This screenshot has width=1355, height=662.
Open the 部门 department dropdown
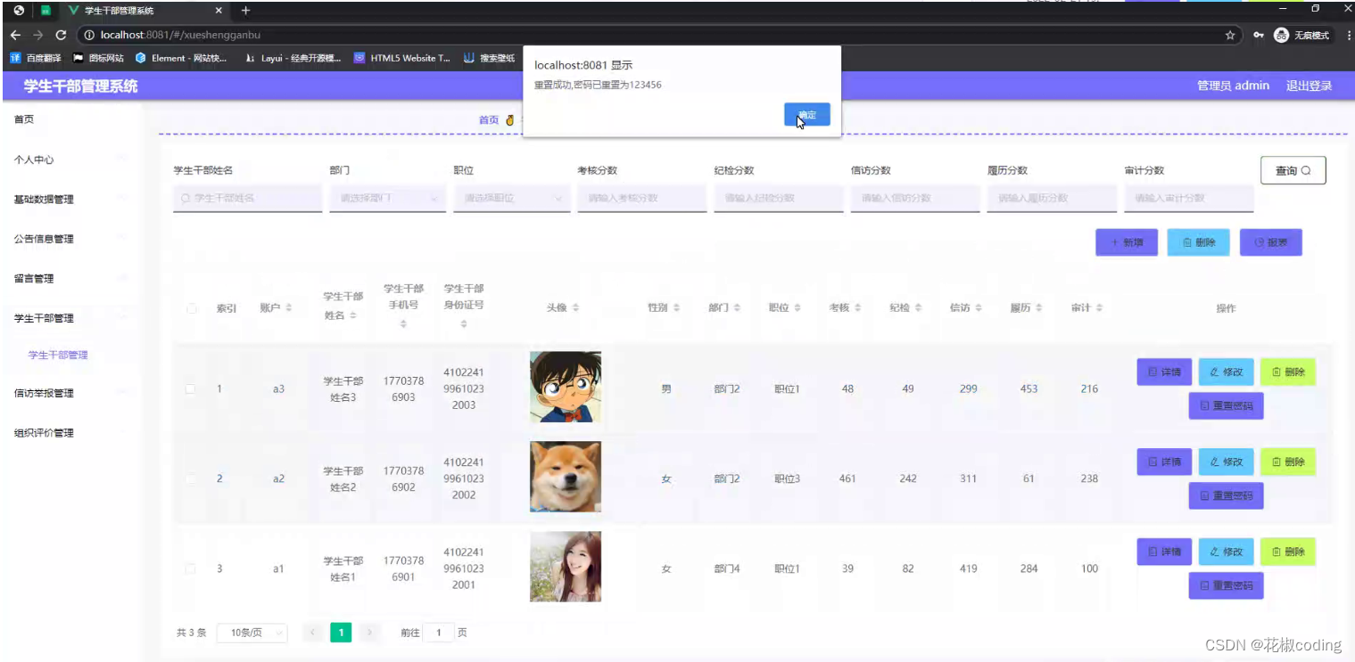(x=387, y=198)
